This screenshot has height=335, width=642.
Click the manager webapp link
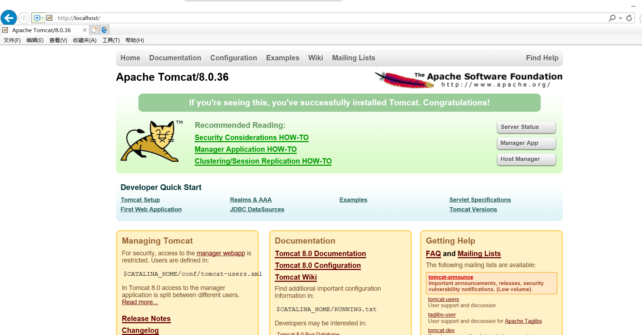pos(221,253)
